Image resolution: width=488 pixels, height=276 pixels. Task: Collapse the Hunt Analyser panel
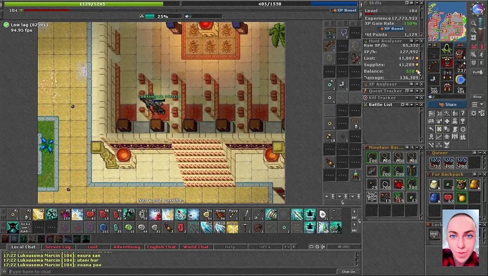(417, 41)
